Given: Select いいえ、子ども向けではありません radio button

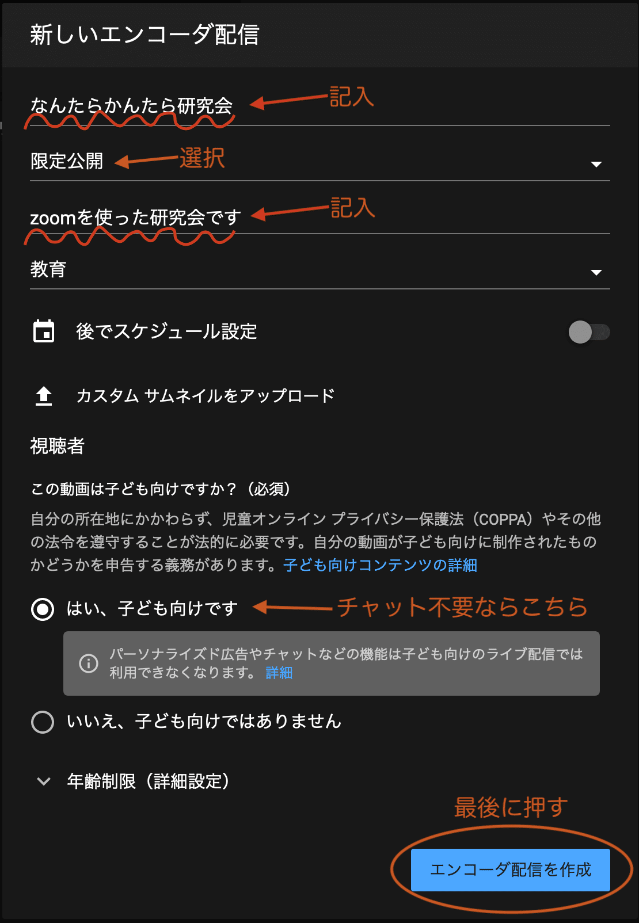Looking at the screenshot, I should click(x=42, y=722).
